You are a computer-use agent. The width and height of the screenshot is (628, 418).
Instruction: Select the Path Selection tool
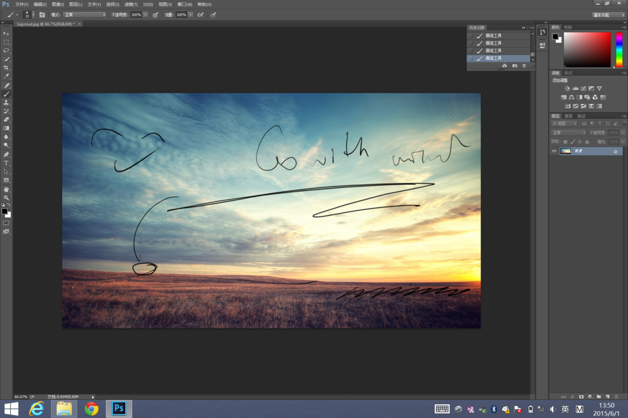click(6, 172)
